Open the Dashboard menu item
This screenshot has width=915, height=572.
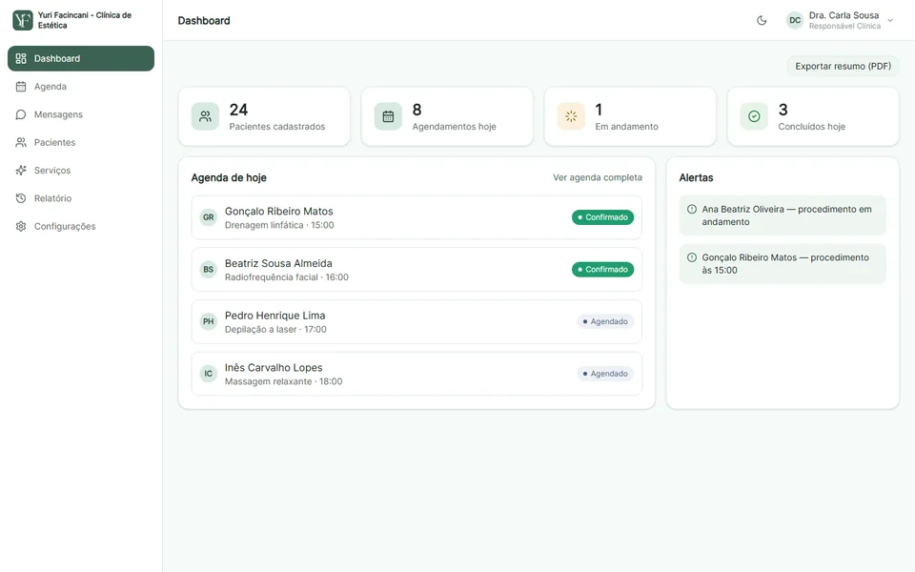pos(81,58)
